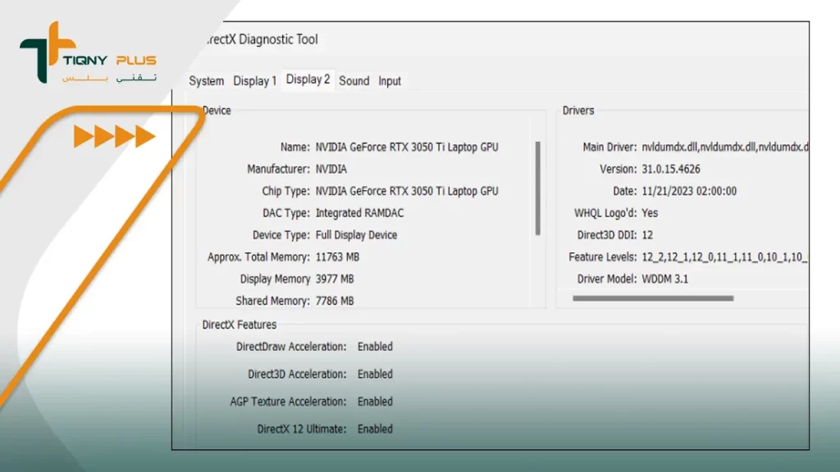Click the driver version 31.0.15.4626

(670, 170)
